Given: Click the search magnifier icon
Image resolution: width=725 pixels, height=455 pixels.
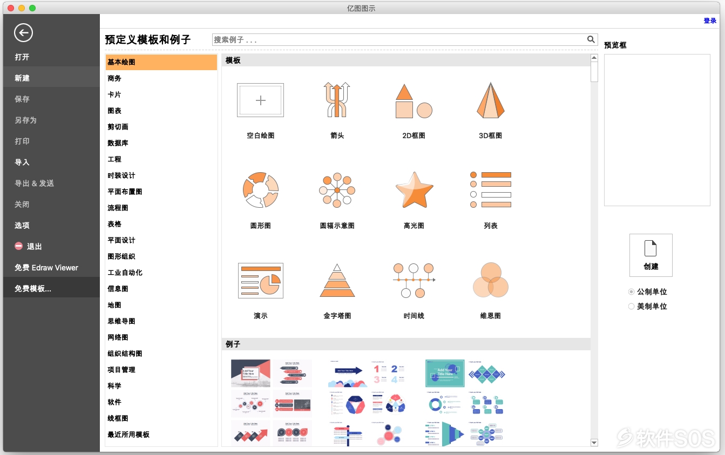Looking at the screenshot, I should point(591,39).
